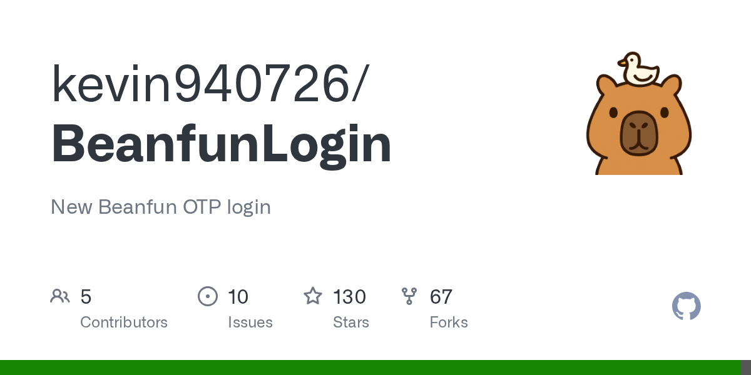Click the Issues circle-dot icon
751x375 pixels.
(208, 296)
